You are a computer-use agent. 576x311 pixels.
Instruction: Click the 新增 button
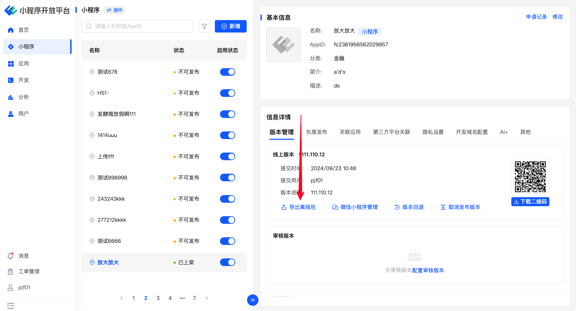(x=230, y=26)
